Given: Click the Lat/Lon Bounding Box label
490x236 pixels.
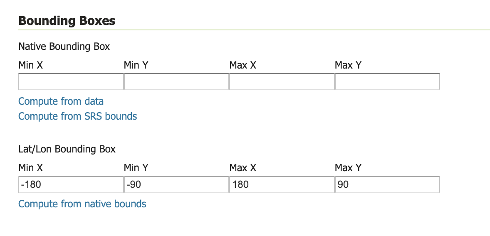Looking at the screenshot, I should 67,149.
